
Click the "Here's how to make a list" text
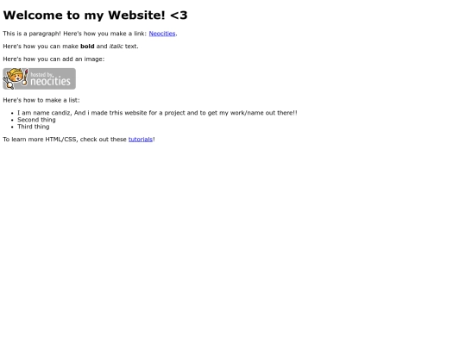pyautogui.click(x=41, y=100)
